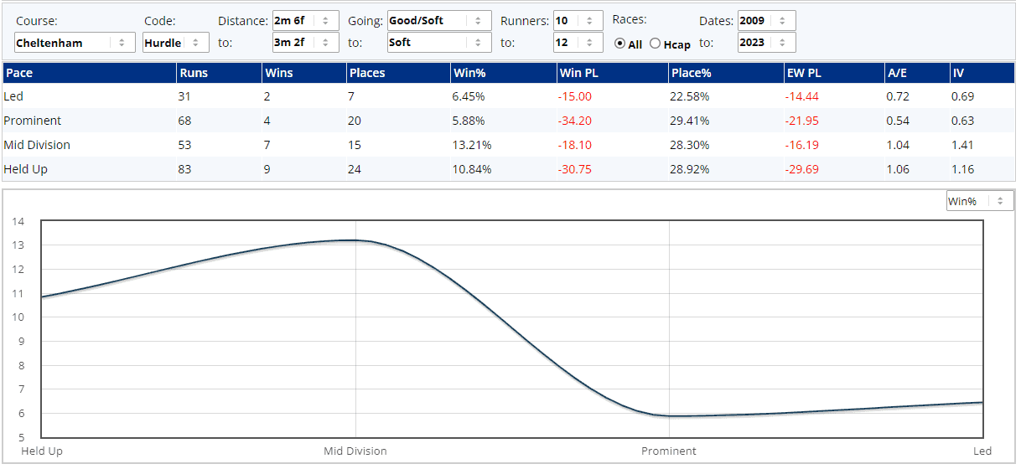Open the Going to Soft dropdown
This screenshot has height=469, width=1021.
438,43
